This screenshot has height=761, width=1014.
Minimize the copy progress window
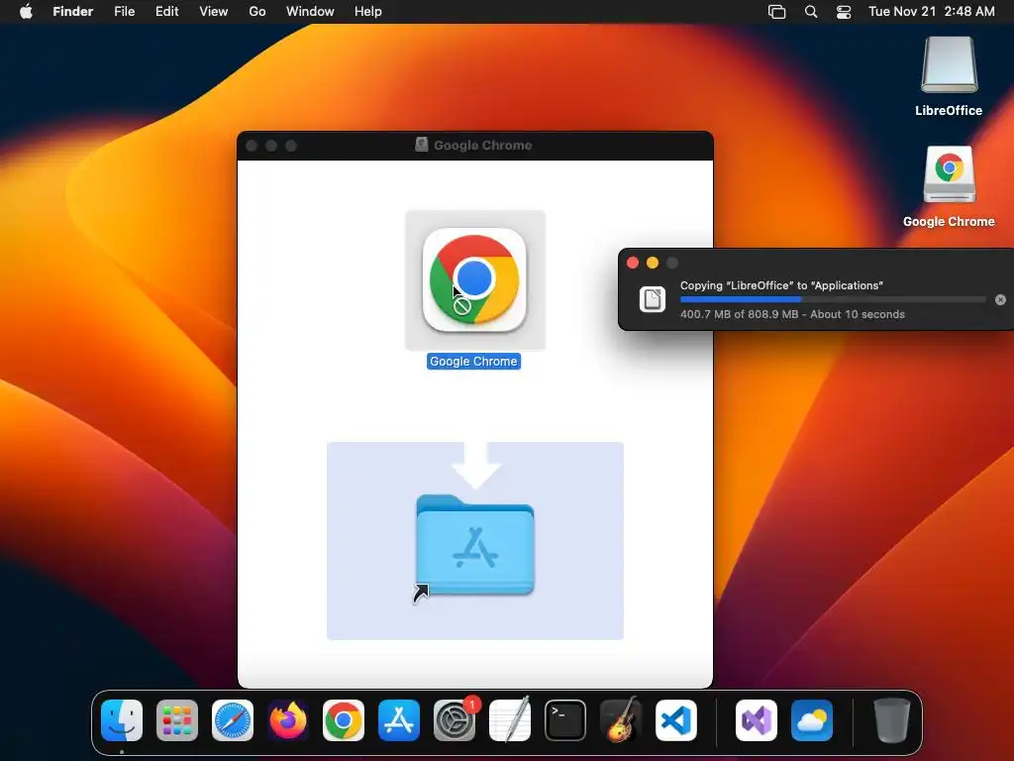653,263
